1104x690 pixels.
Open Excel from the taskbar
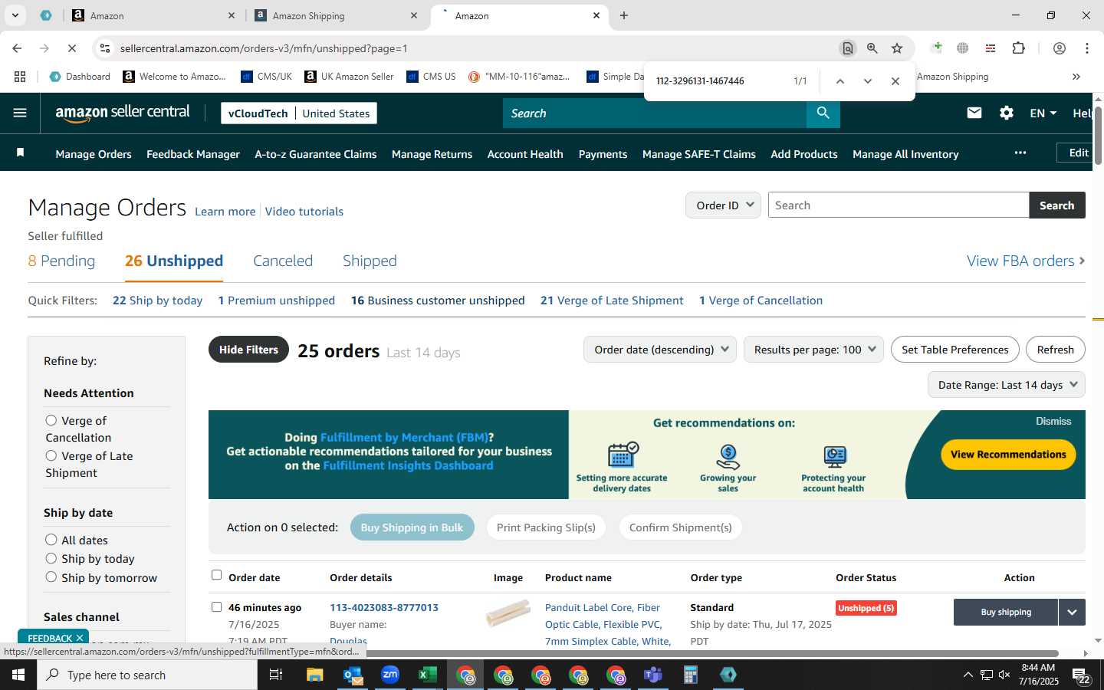point(427,675)
